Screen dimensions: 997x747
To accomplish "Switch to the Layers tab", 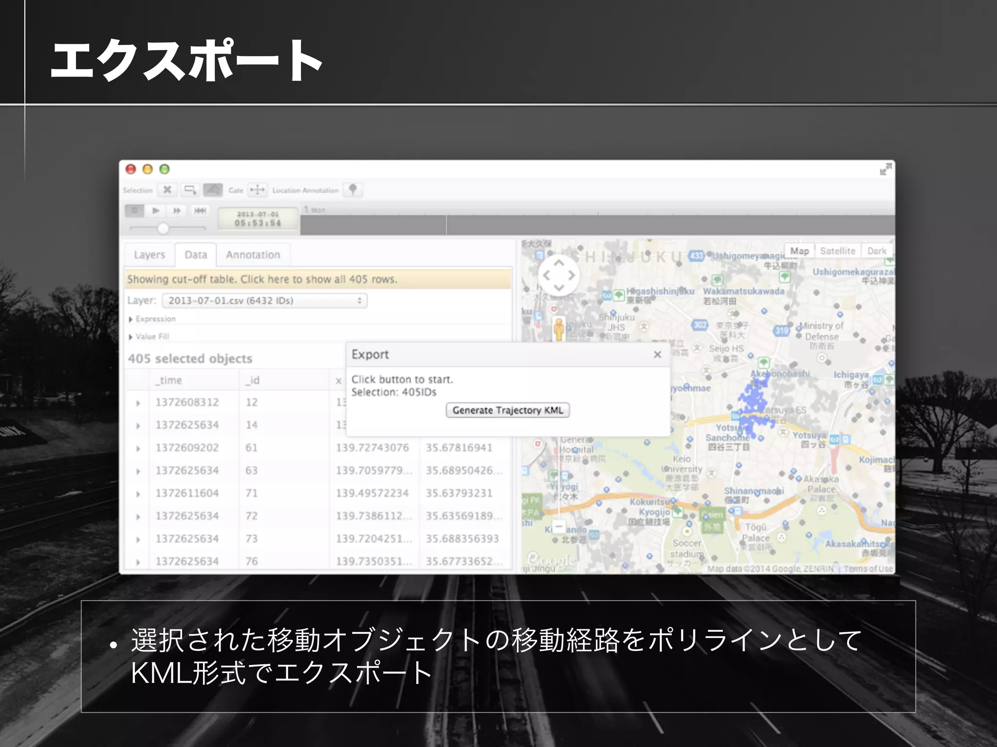I will click(149, 255).
